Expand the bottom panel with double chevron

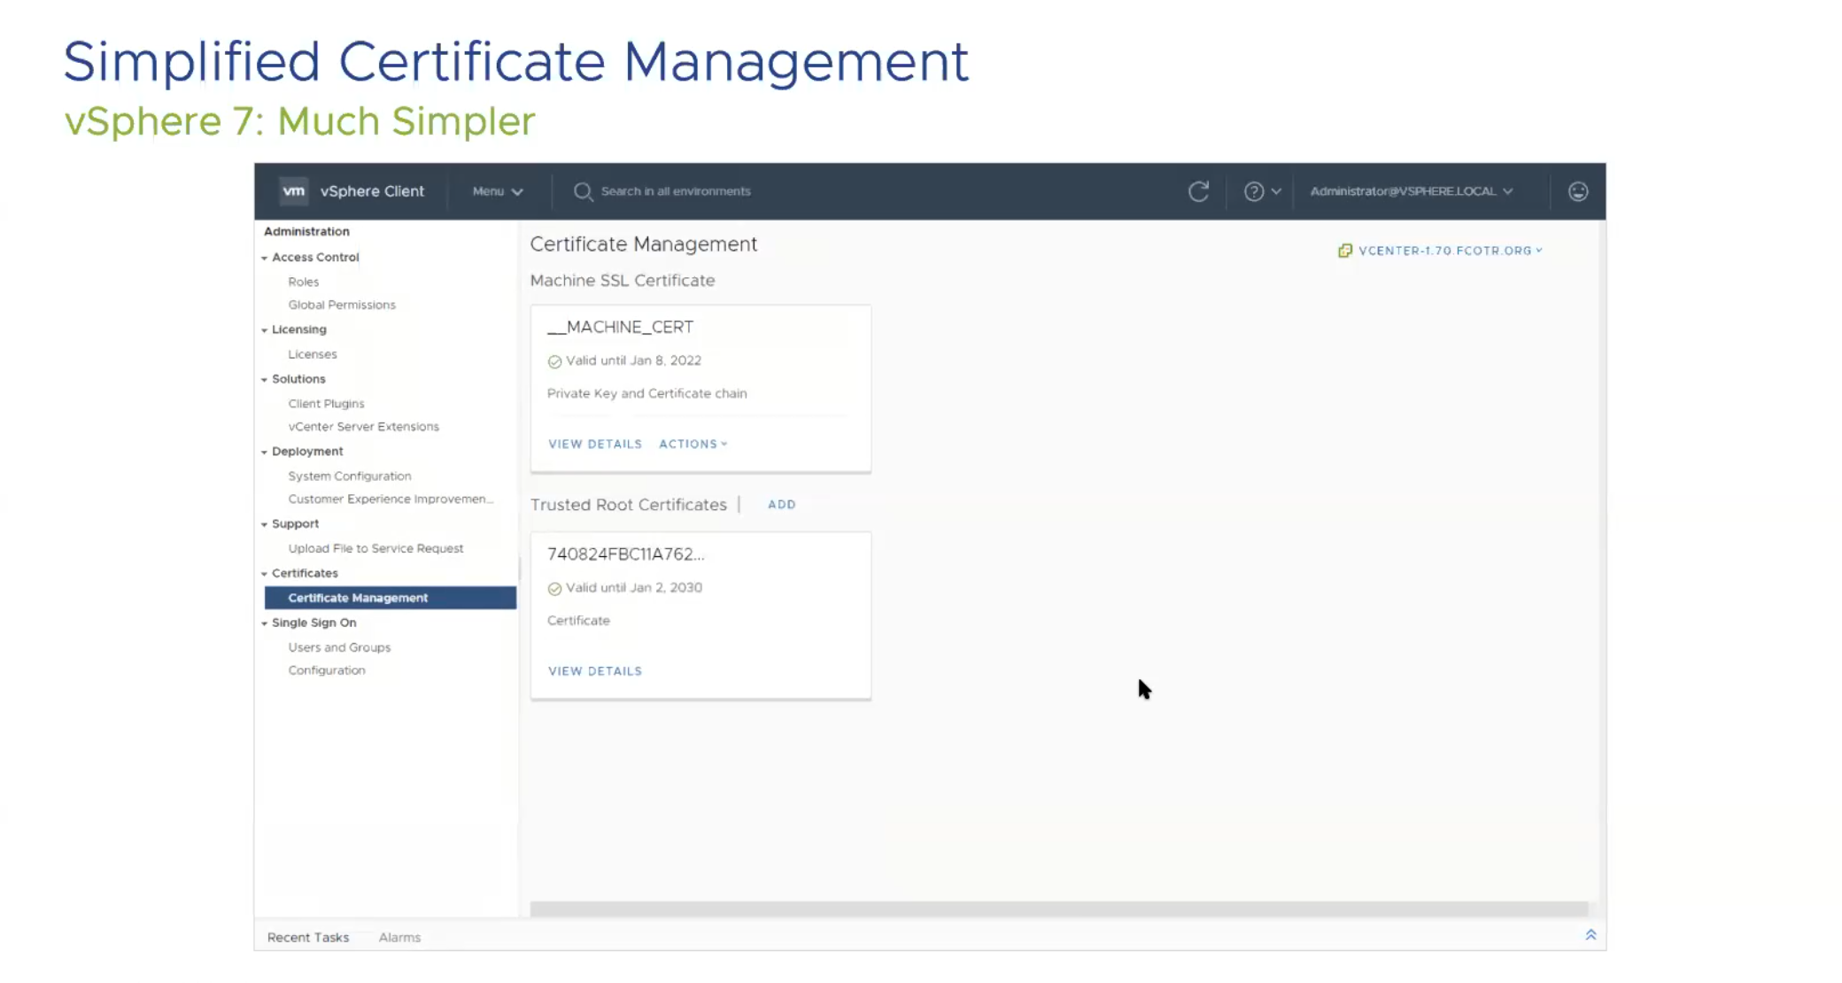1590,935
